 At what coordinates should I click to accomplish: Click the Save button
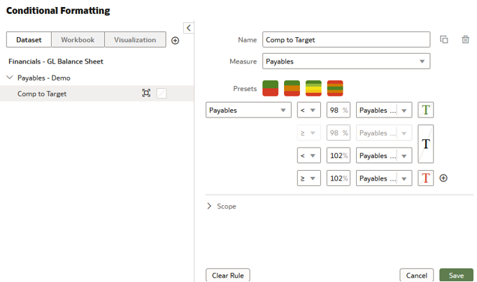pyautogui.click(x=456, y=275)
